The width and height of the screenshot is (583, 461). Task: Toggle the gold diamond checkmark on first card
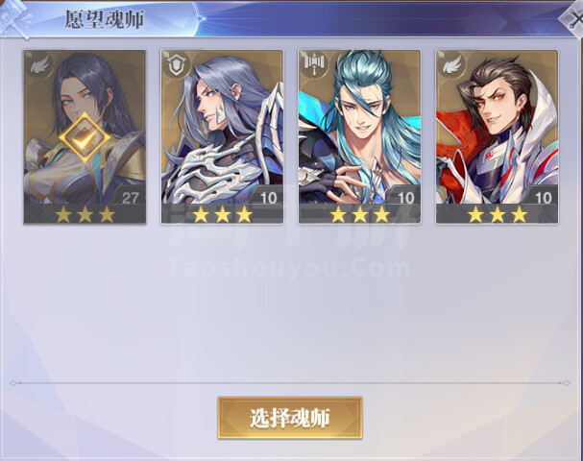click(x=85, y=138)
